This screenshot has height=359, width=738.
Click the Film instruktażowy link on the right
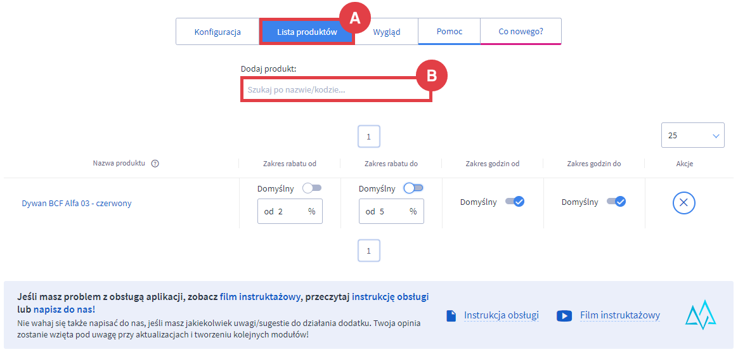tap(619, 315)
